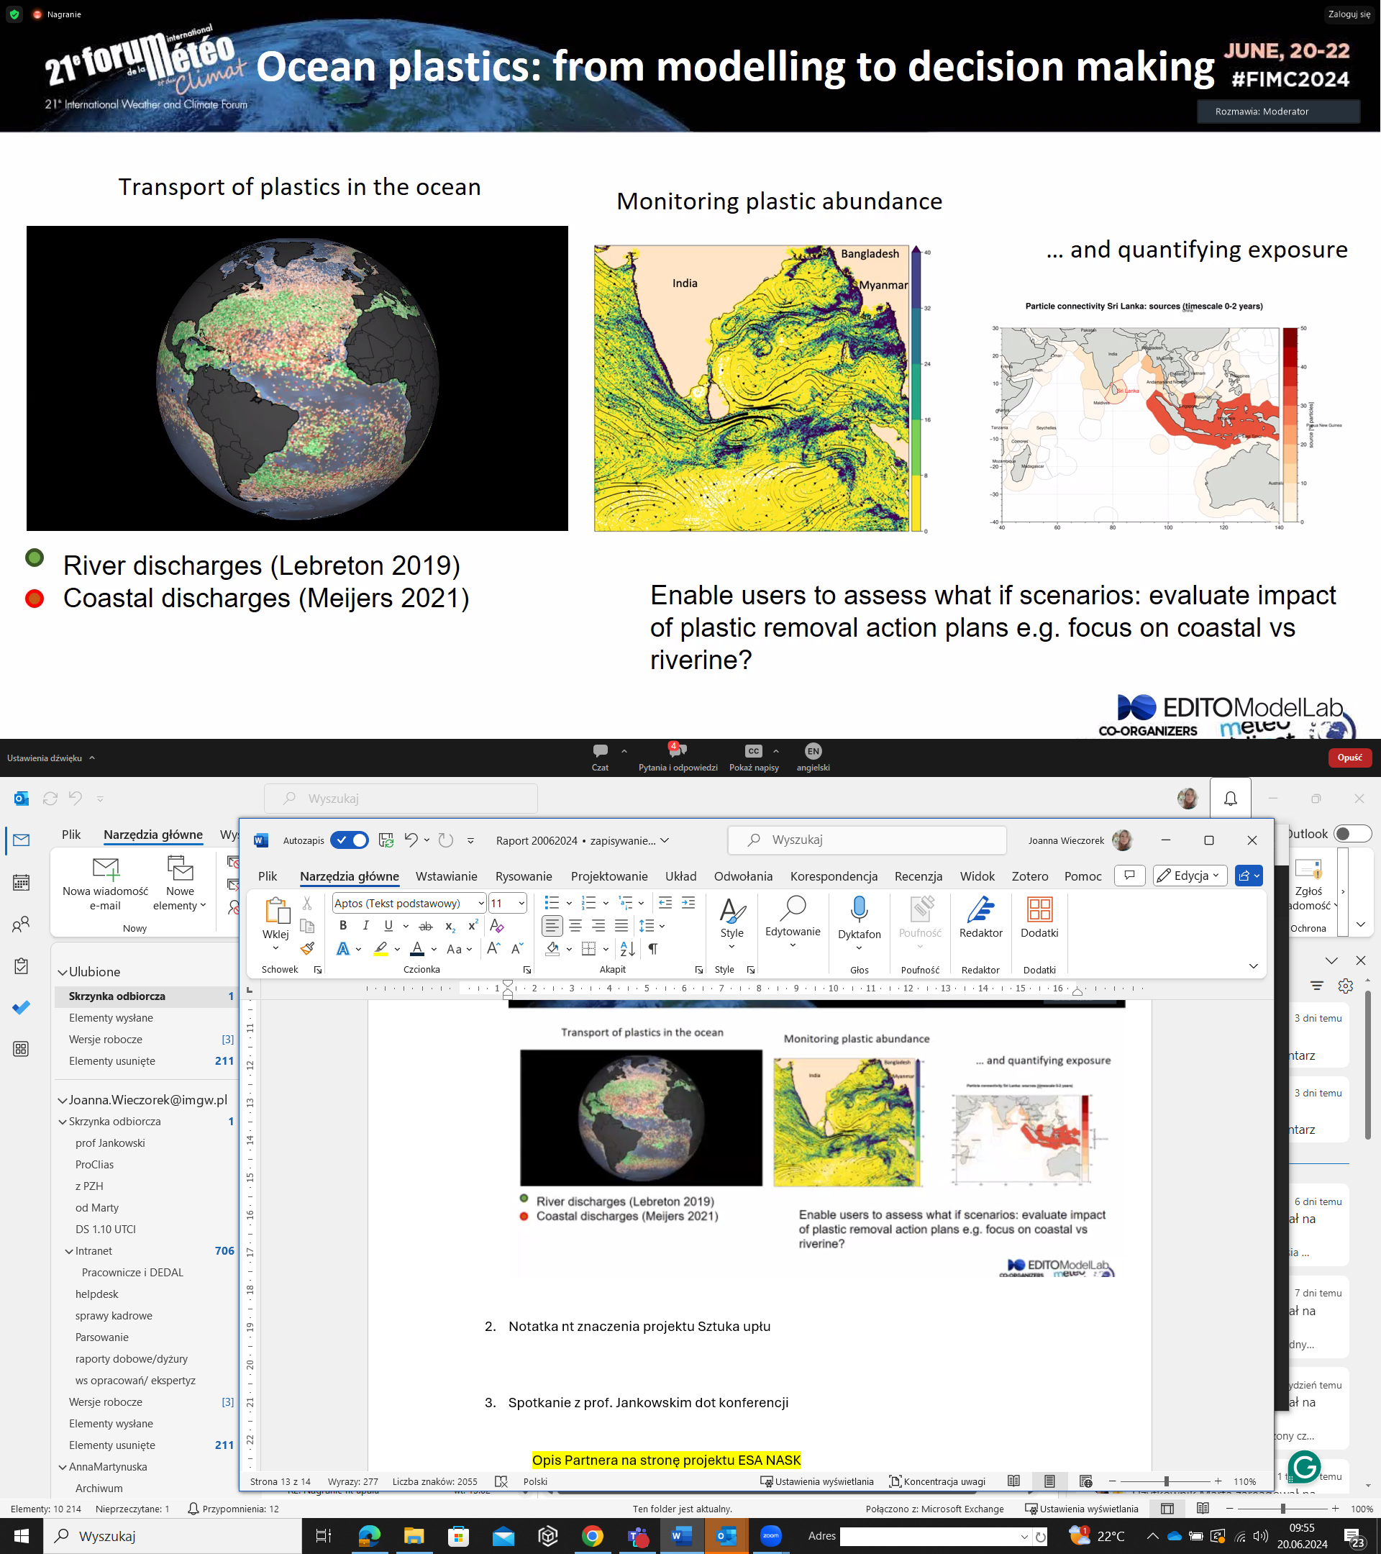Click Nowa wiadomość e-mail in Outlook

[x=105, y=883]
